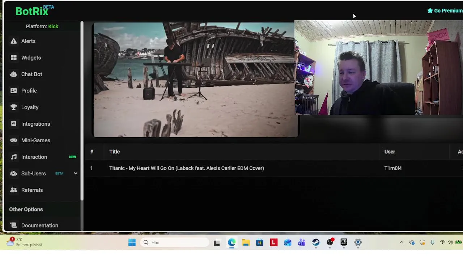The height and width of the screenshot is (260, 463).
Task: Click the microphone tray icon
Action: tap(432, 242)
